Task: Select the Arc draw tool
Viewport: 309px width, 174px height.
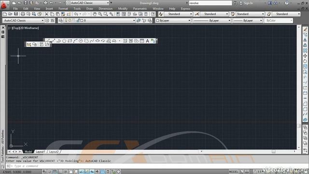Action: (x=75, y=41)
